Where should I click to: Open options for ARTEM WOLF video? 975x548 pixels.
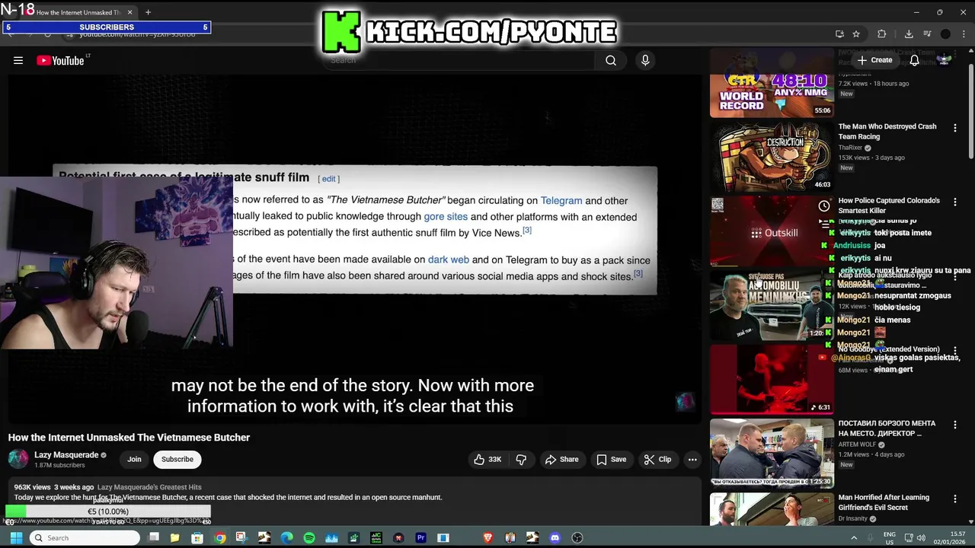(954, 424)
